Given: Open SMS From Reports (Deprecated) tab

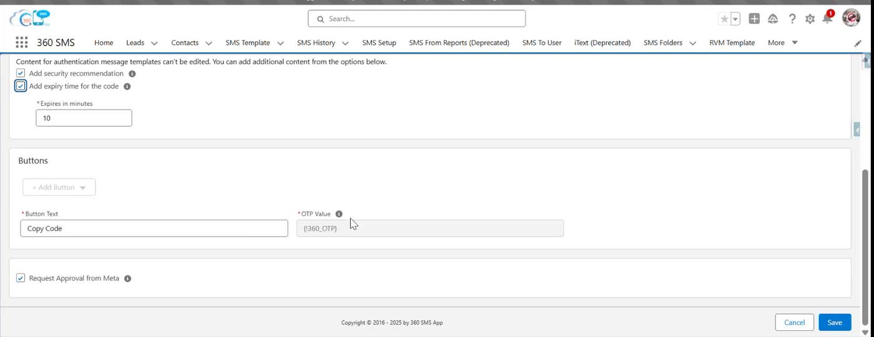Looking at the screenshot, I should pyautogui.click(x=459, y=42).
